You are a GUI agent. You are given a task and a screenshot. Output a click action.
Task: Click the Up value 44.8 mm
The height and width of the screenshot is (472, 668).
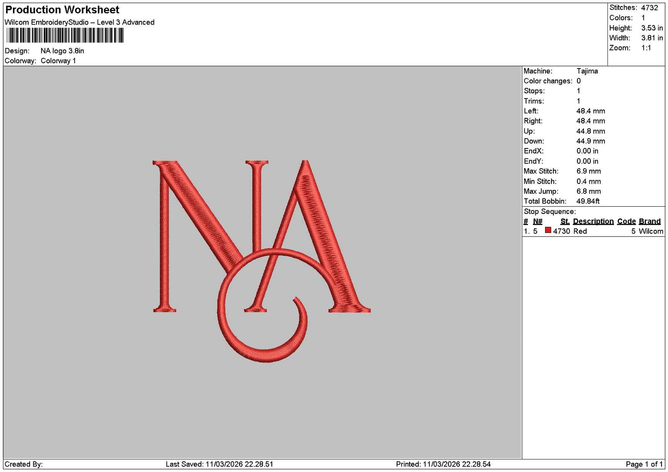590,131
